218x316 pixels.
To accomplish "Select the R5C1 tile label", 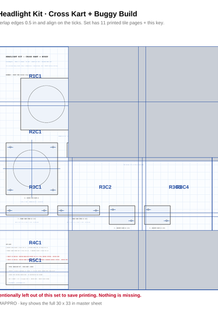I will (35, 260).
